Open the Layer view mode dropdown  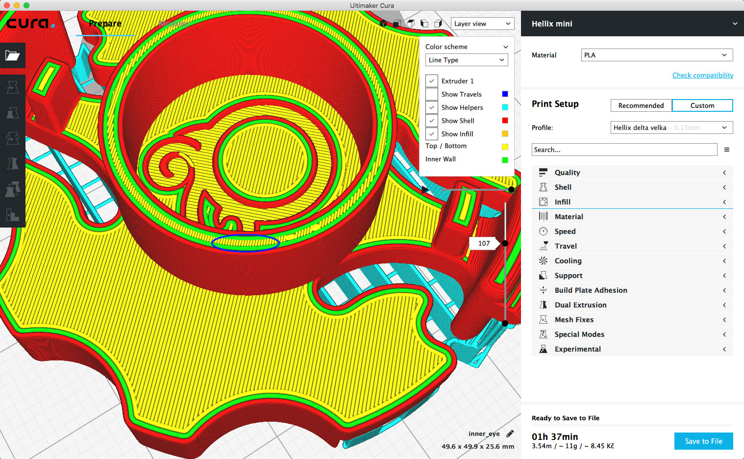[x=482, y=24]
